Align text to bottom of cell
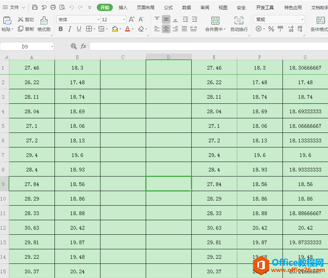 click(x=176, y=20)
